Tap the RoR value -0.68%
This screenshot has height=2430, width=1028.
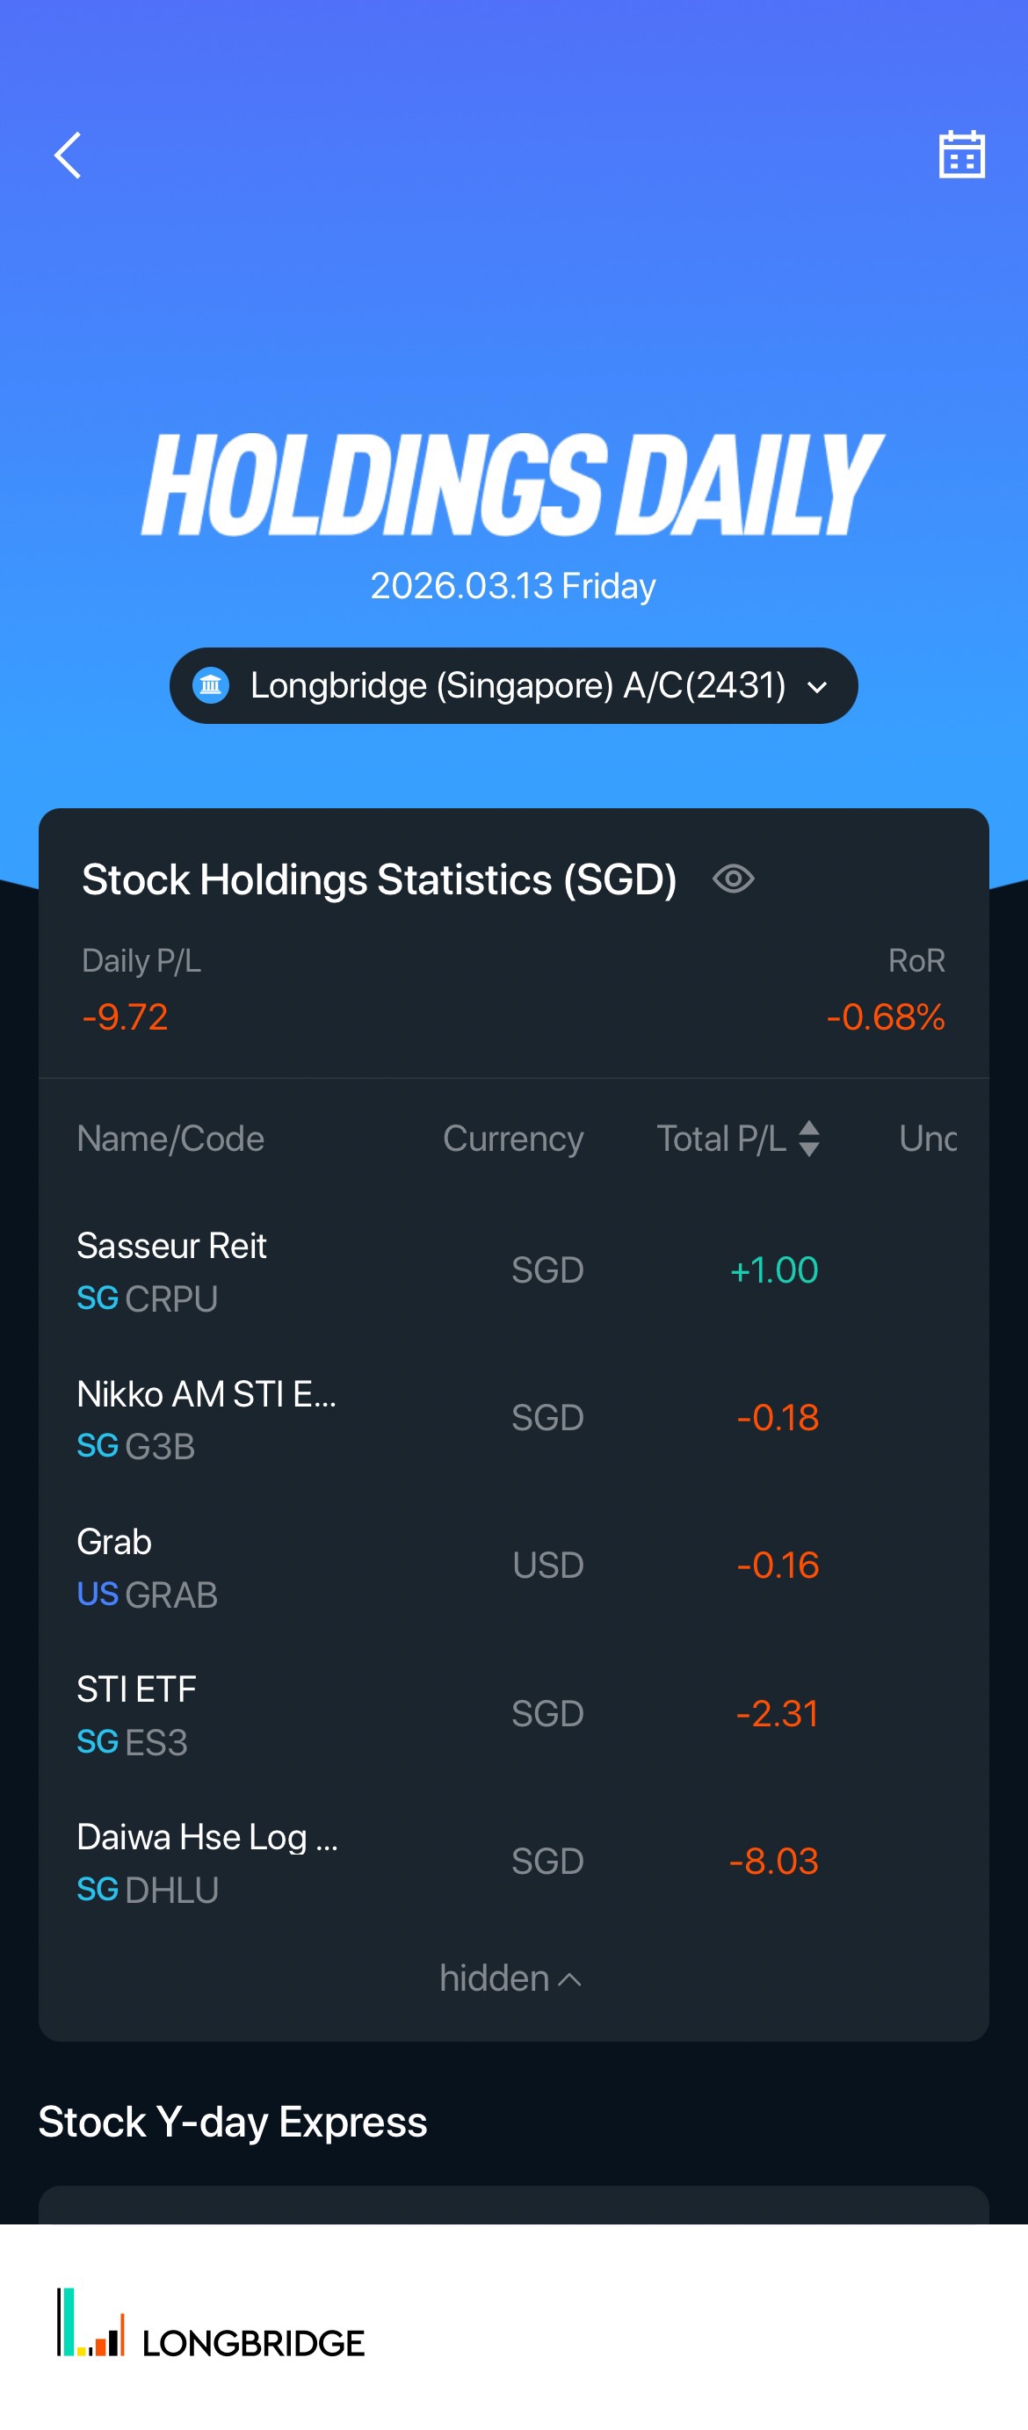click(x=885, y=1017)
